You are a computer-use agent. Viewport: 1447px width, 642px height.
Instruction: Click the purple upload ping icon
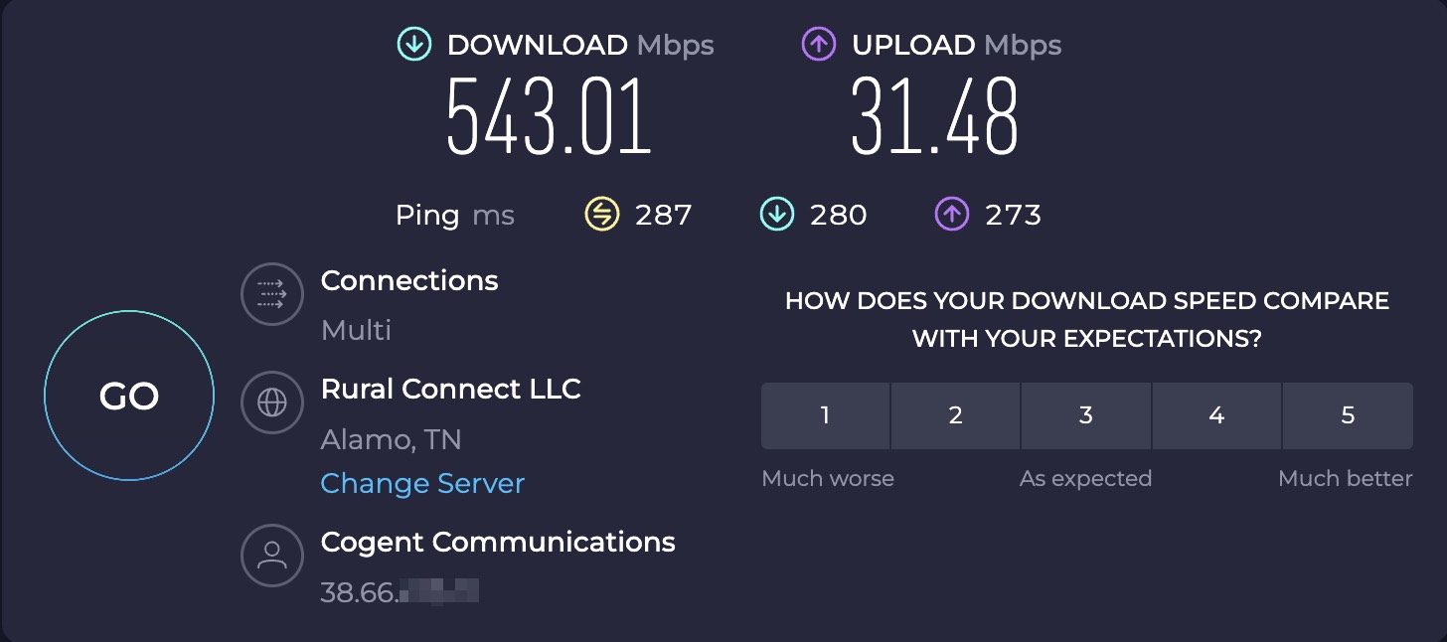click(x=952, y=215)
